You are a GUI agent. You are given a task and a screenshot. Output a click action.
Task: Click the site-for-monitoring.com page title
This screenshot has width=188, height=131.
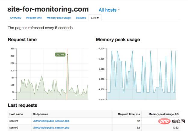48,9
